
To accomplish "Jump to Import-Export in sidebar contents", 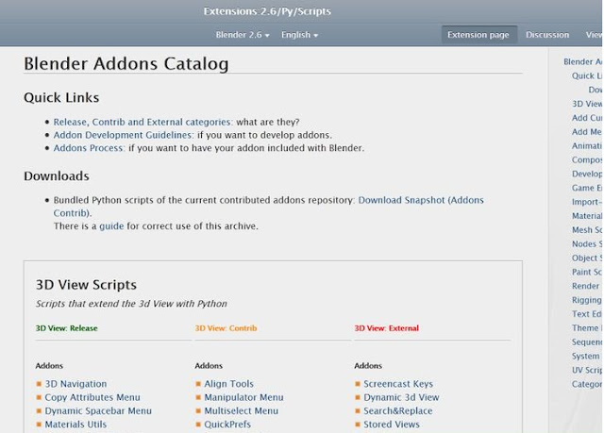I will 587,202.
